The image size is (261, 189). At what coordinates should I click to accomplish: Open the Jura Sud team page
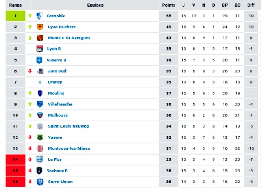57,71
